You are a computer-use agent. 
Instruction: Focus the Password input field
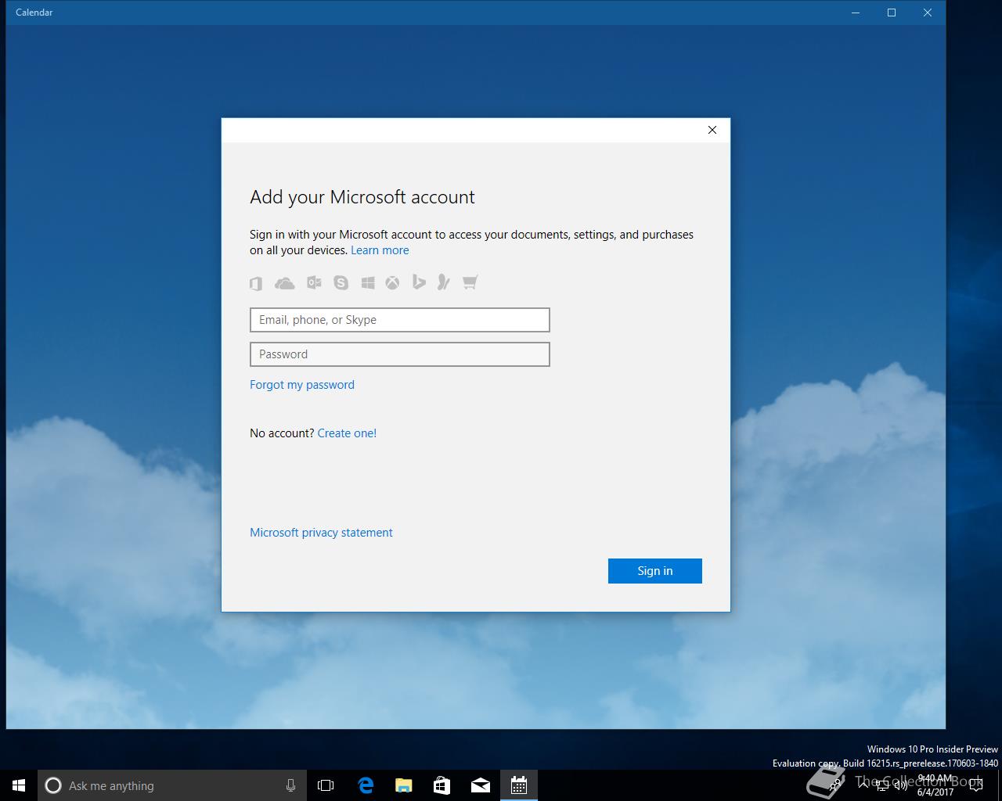click(x=400, y=354)
